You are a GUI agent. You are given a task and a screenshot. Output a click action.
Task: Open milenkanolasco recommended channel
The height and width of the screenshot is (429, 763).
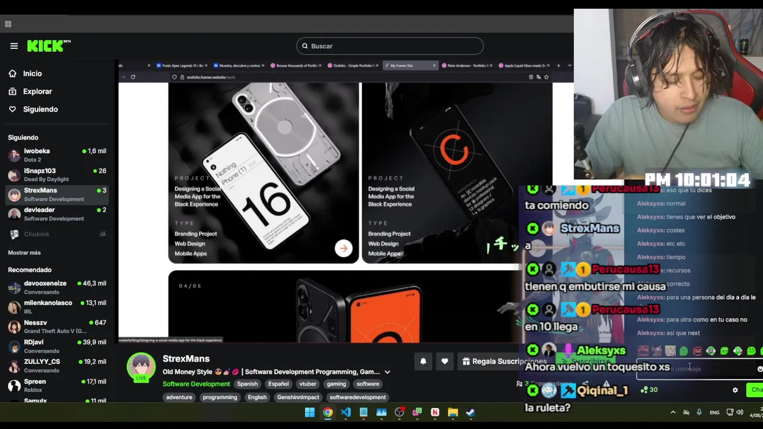pos(57,307)
